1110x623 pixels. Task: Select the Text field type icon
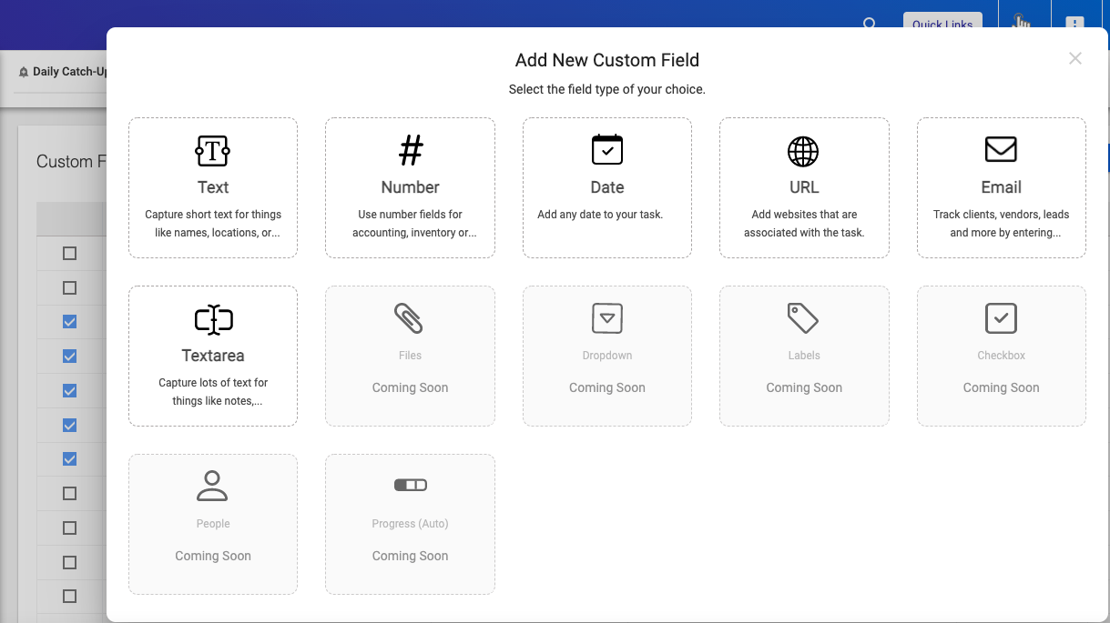[x=213, y=151]
